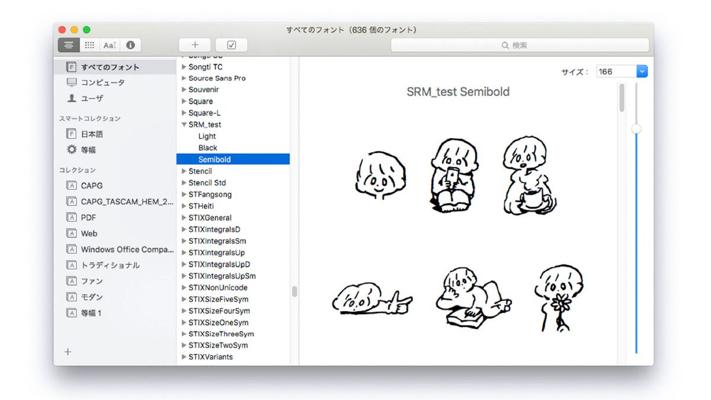
Task: Click the 検索 search field
Action: point(520,45)
